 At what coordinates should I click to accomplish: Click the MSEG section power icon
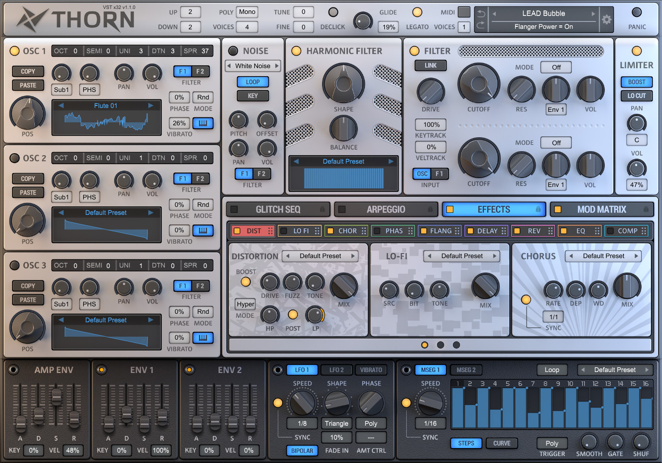point(407,370)
